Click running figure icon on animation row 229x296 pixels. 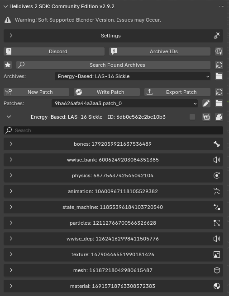point(217,191)
